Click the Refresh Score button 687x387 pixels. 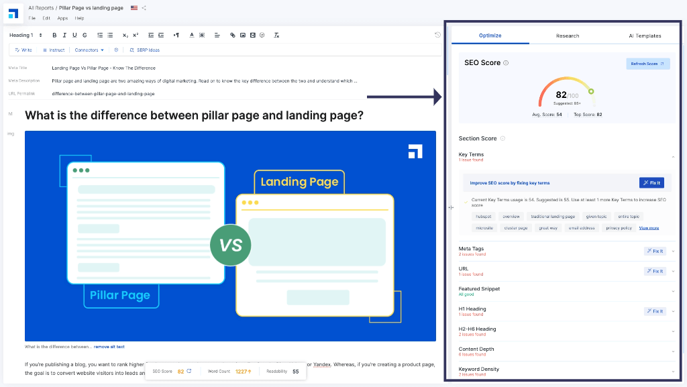[647, 64]
